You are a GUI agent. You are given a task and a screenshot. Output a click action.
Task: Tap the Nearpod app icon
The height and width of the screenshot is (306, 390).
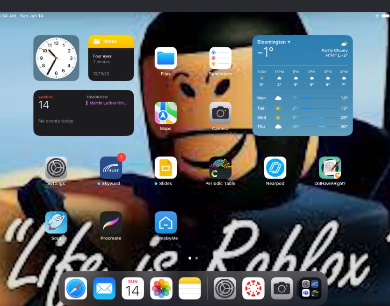click(275, 168)
